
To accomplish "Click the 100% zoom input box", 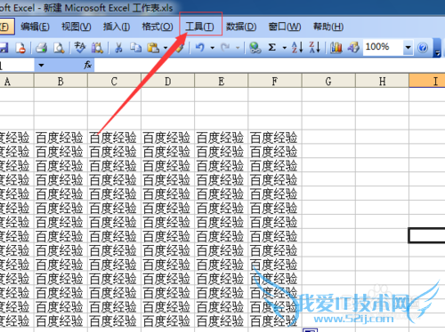I will [383, 47].
